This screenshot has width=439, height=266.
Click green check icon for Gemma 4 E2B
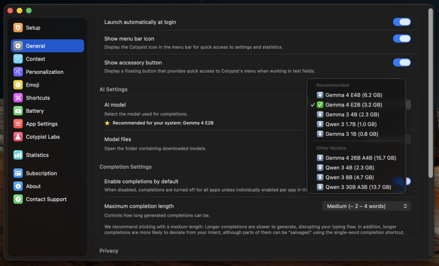click(x=320, y=105)
